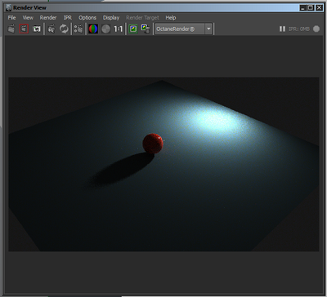Open render settings clapperboard icon

click(78, 29)
